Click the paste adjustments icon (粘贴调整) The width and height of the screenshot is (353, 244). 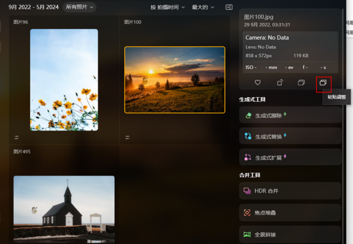(323, 83)
